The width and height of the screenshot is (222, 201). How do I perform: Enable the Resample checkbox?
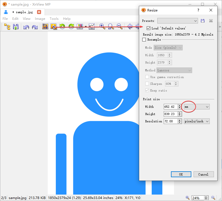pyautogui.click(x=144, y=40)
